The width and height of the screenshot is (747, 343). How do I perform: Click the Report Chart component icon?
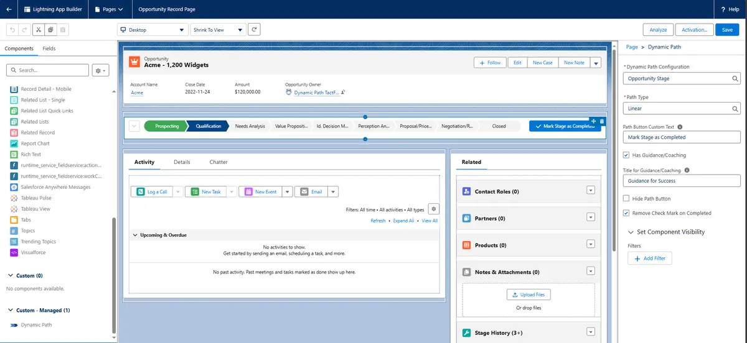[14, 144]
